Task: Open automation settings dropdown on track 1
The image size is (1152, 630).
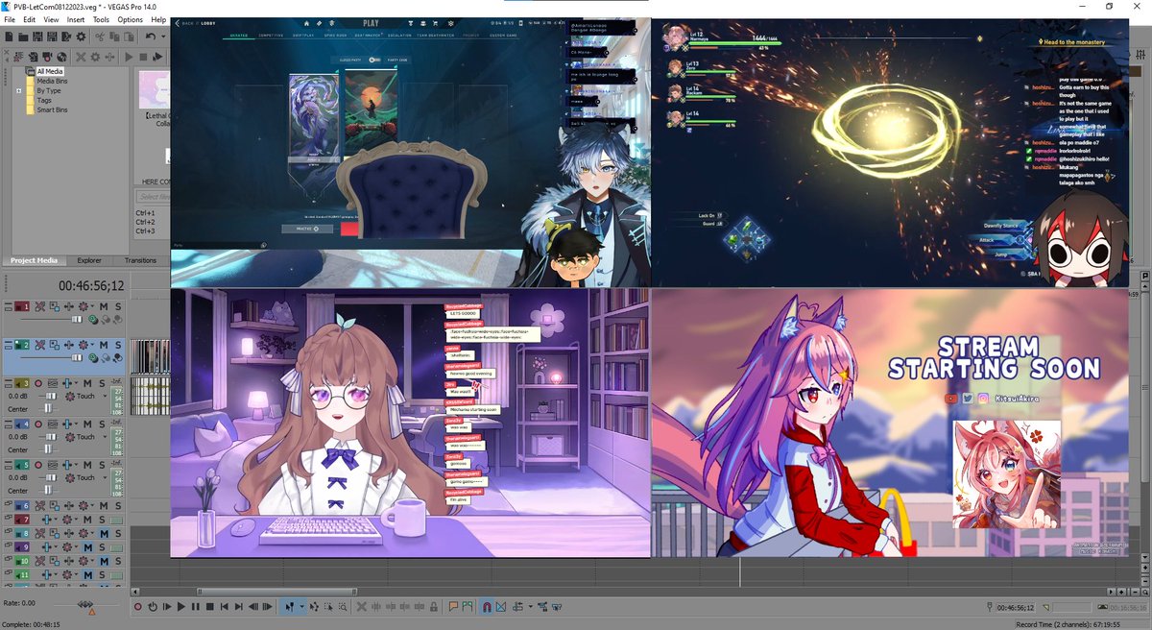Action: [x=92, y=306]
